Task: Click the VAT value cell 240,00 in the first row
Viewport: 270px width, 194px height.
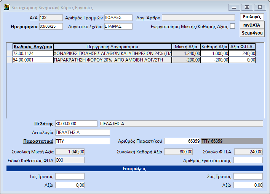Action: [x=242, y=54]
